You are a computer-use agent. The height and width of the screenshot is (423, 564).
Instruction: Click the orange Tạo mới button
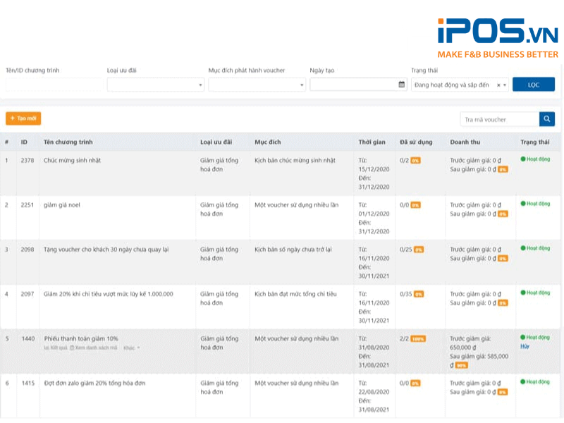(23, 118)
